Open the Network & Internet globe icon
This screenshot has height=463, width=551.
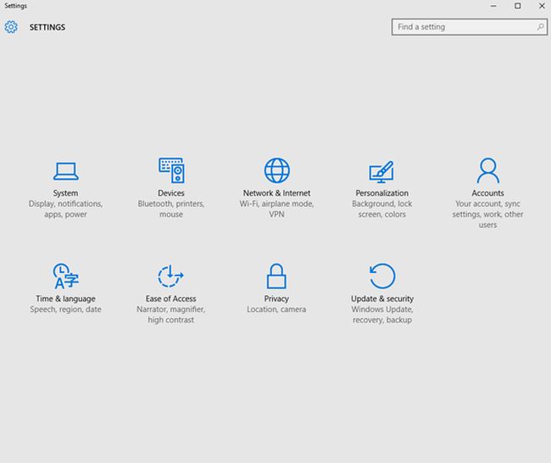click(x=277, y=170)
